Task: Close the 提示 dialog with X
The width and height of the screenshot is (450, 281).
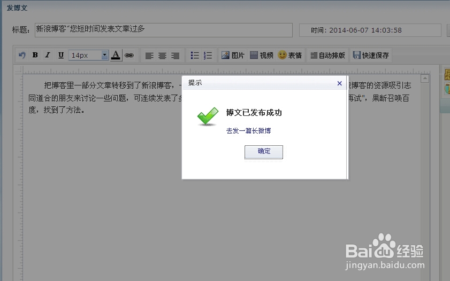Action: (340, 83)
